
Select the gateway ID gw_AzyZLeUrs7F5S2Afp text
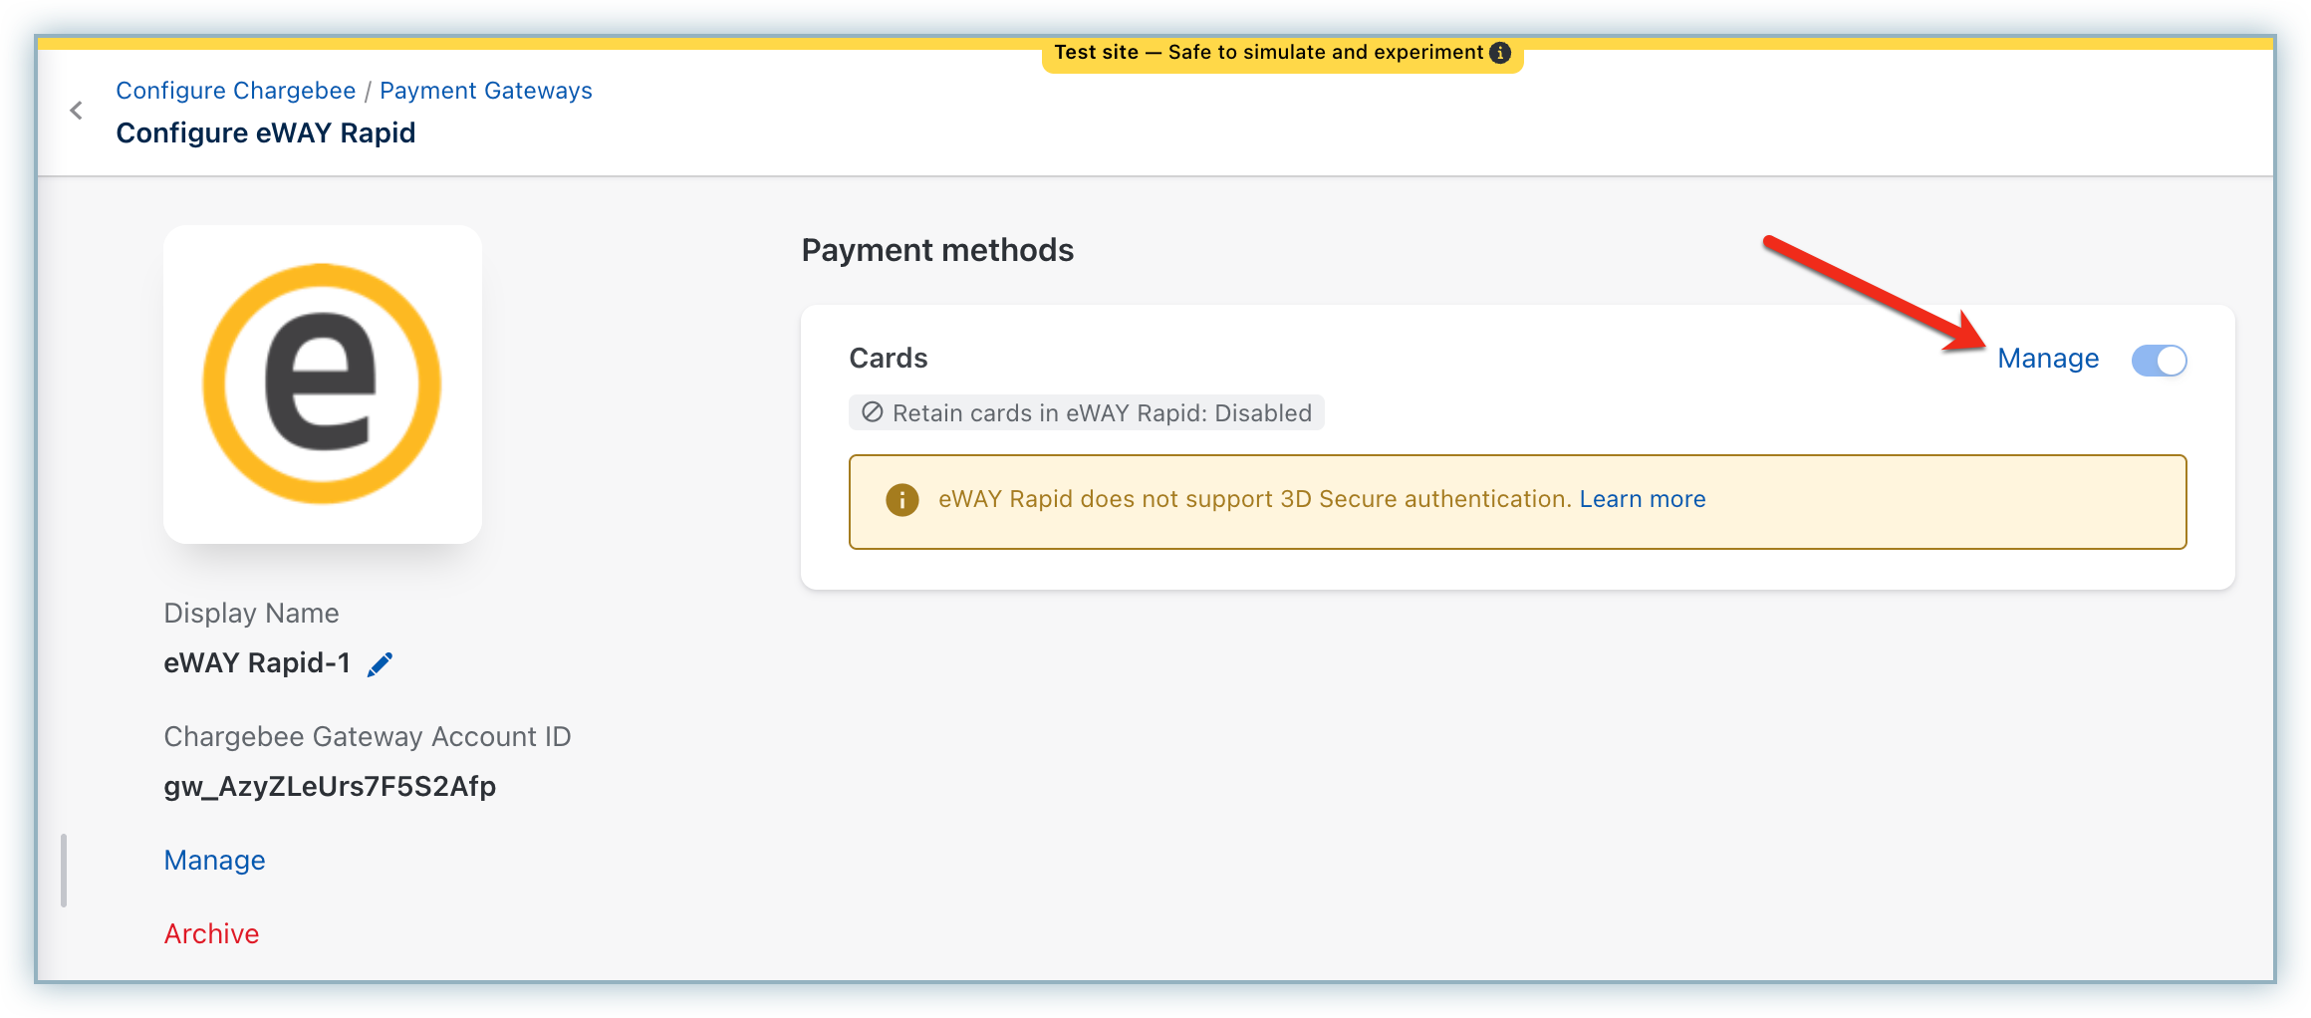tap(330, 786)
